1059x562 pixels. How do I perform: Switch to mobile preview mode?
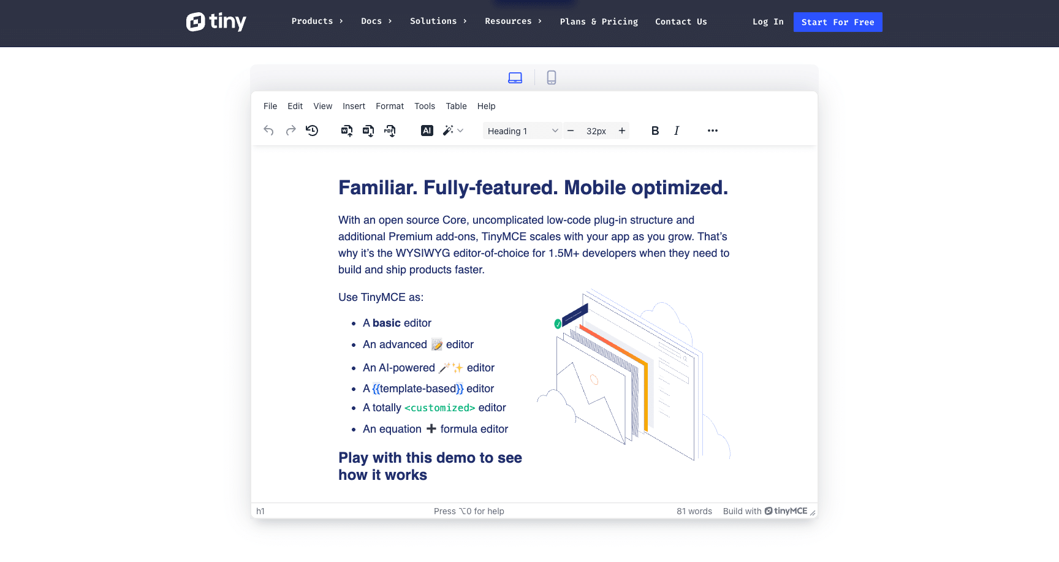[x=551, y=77]
